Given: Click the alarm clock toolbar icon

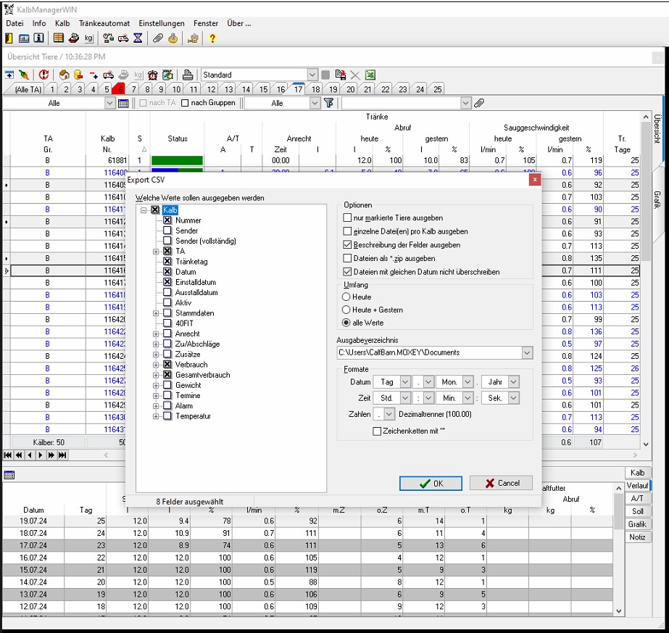Looking at the screenshot, I should coord(153,75).
